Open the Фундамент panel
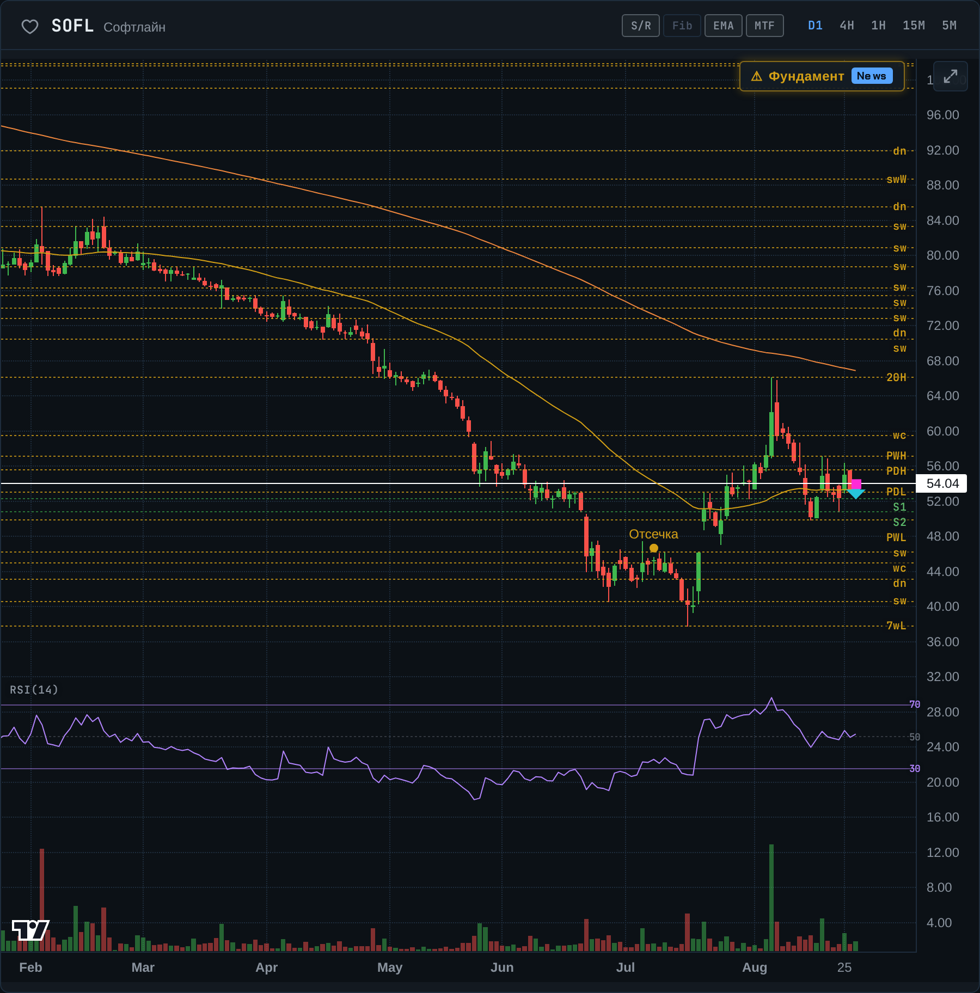Screen dimensions: 980x993 [822, 76]
